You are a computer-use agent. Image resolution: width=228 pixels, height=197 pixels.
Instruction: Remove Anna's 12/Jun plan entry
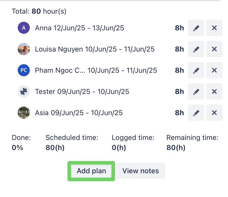[214, 28]
